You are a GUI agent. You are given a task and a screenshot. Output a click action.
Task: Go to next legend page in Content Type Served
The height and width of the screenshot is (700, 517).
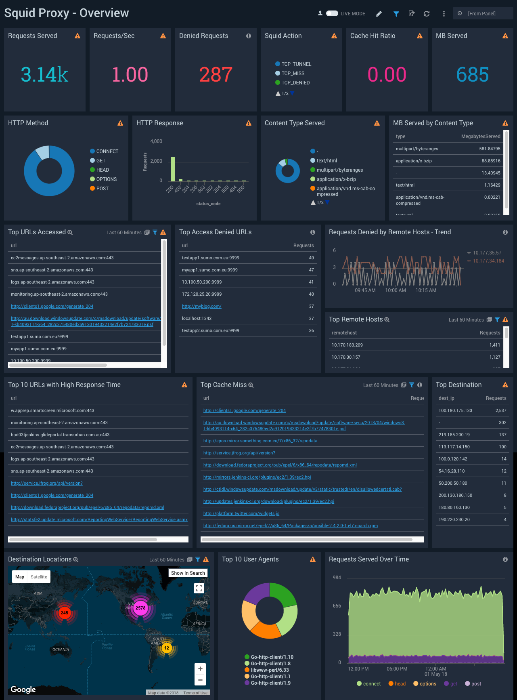tap(327, 202)
